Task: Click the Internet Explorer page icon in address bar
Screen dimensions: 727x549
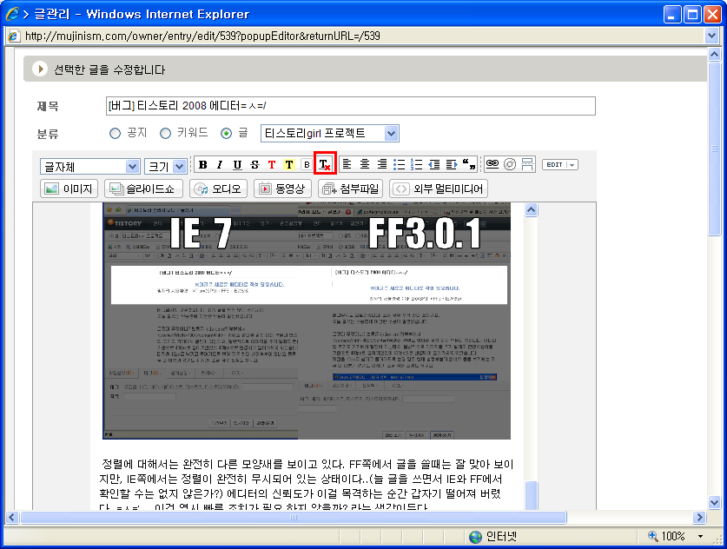Action: [14, 36]
